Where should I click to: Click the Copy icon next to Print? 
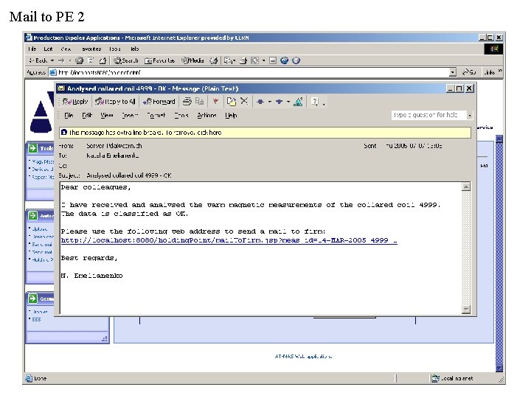[199, 101]
